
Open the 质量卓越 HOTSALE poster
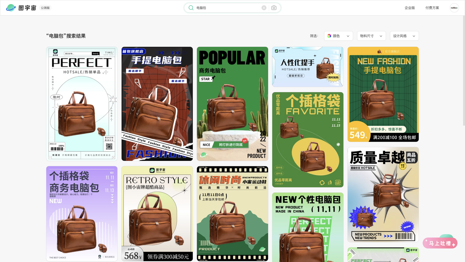click(x=383, y=195)
